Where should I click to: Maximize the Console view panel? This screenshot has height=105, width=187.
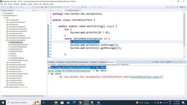tap(185, 62)
